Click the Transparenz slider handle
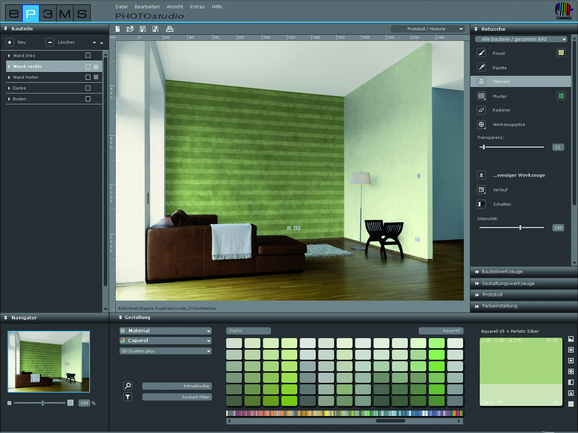The height and width of the screenshot is (433, 578). click(484, 147)
